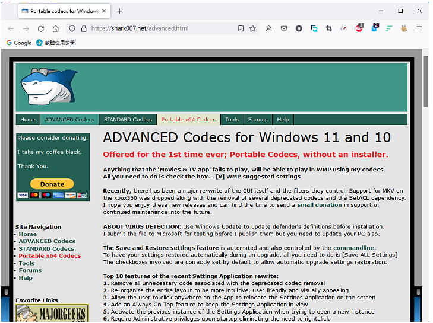Click Home under Site Navigation
The height and width of the screenshot is (323, 433).
pos(27,234)
